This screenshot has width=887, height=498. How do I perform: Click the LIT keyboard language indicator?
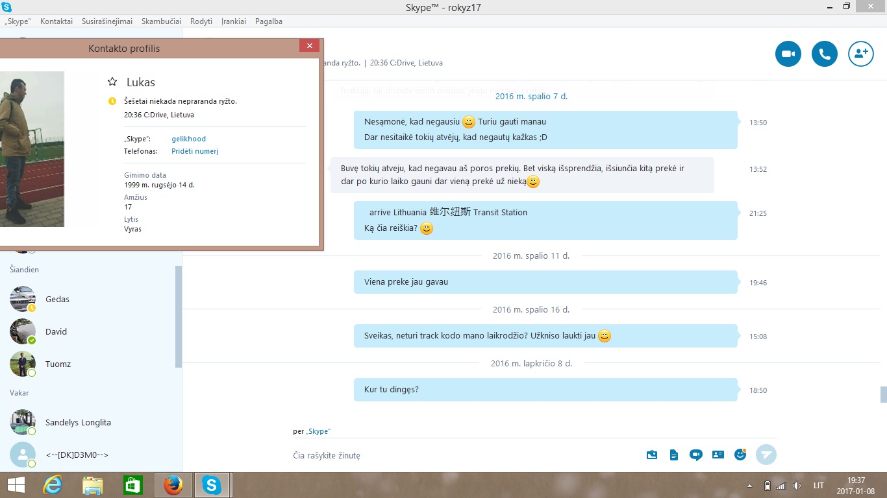pyautogui.click(x=818, y=486)
